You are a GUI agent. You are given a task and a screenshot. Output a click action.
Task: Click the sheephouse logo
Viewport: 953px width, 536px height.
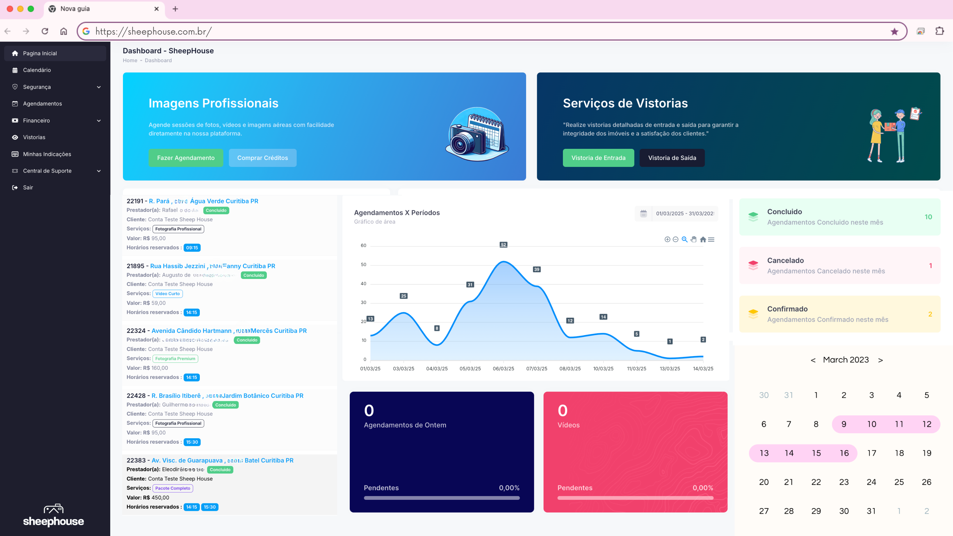pos(54,515)
